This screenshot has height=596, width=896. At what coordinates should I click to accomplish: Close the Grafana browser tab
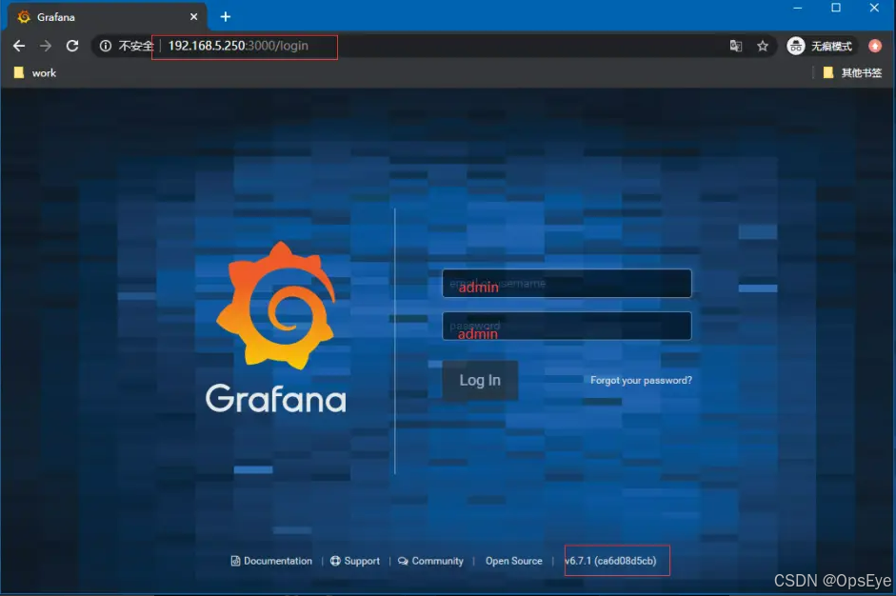coord(193,16)
